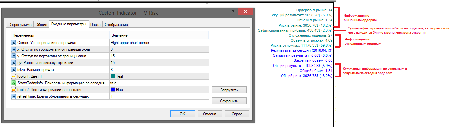The image size is (452, 131).
Task: Select the Входные параметры tab
Action: click(69, 24)
